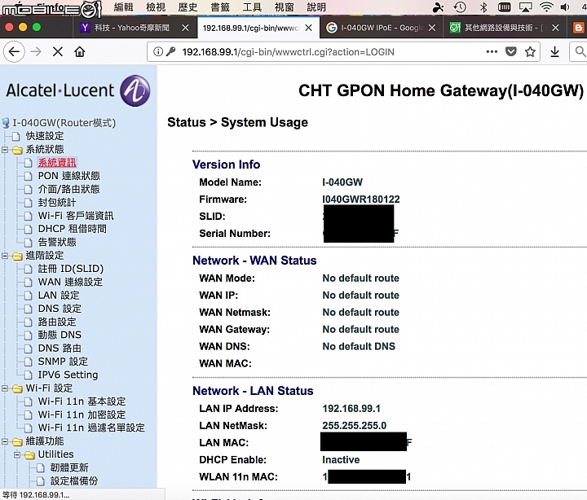Open DNS 設定 page

click(60, 308)
